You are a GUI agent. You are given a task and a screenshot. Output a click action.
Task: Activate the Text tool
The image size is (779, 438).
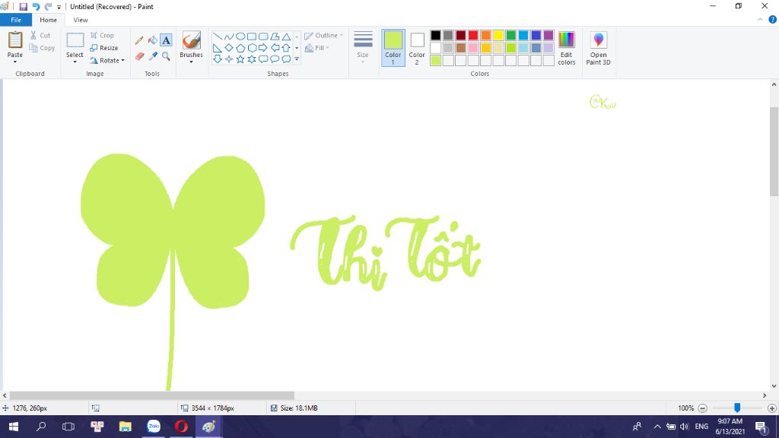[166, 40]
